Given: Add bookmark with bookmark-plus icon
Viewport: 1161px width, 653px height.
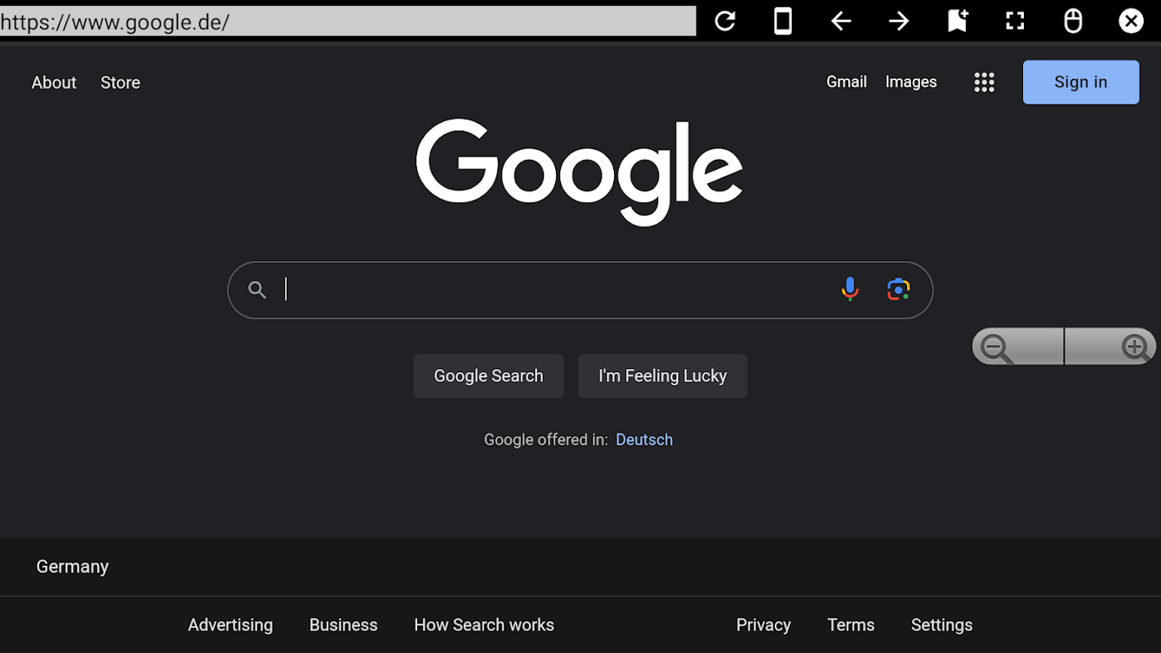Looking at the screenshot, I should pos(957,21).
